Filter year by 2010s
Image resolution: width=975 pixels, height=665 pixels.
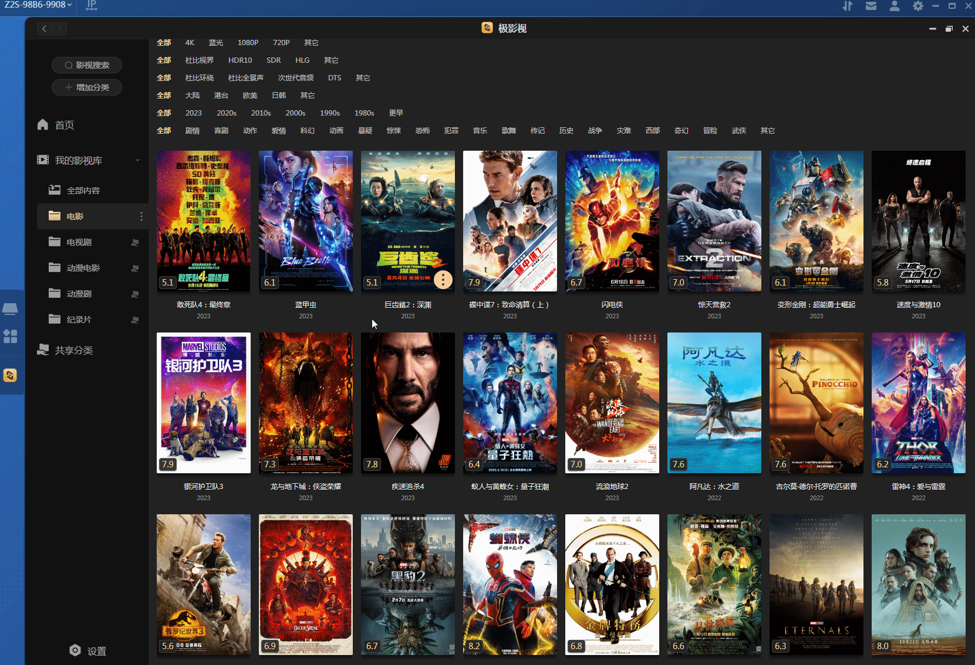(261, 113)
